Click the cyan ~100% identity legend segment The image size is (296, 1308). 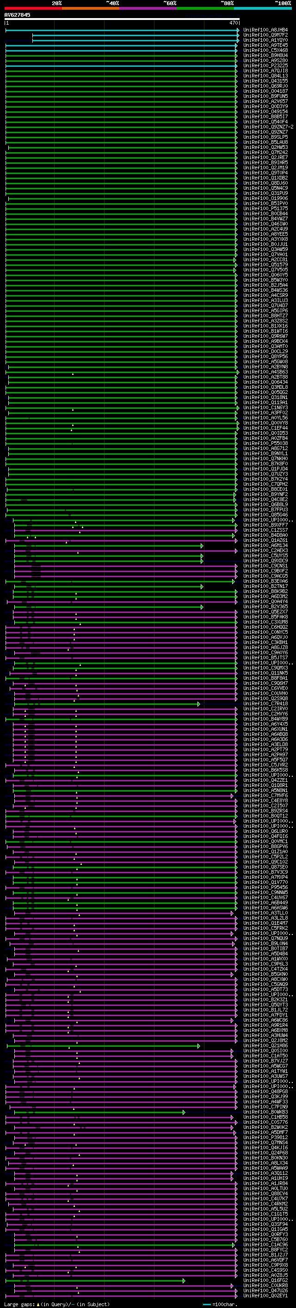pyautogui.click(x=263, y=8)
